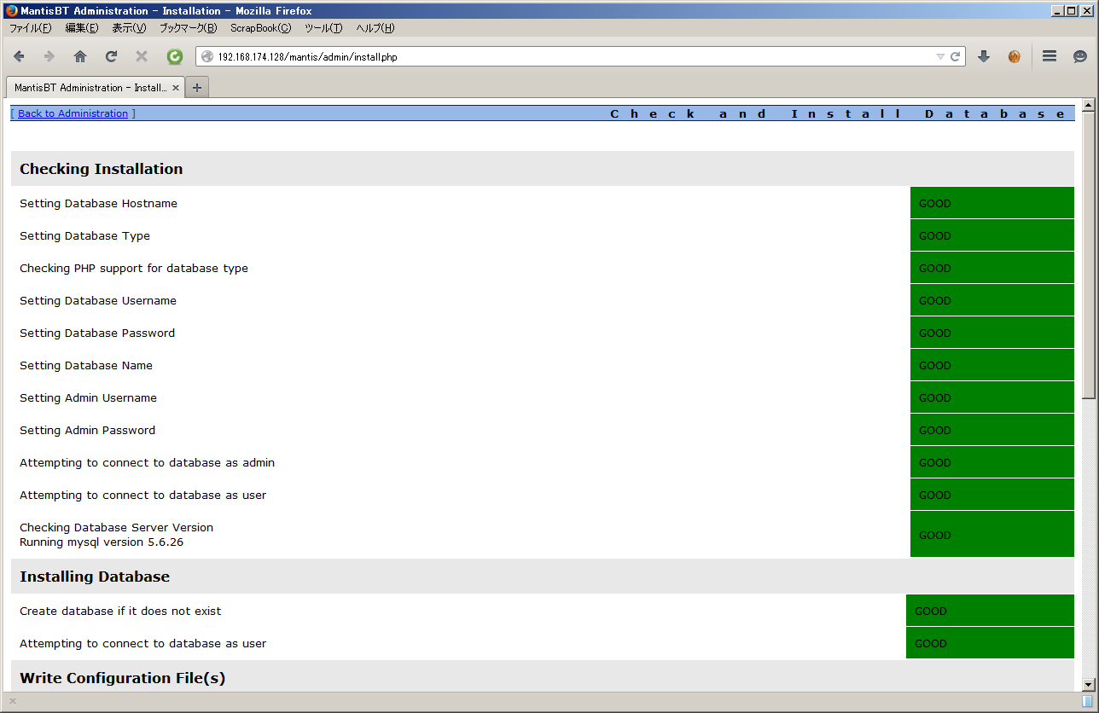Open the 表示(V) menu
The width and height of the screenshot is (1099, 713).
[x=129, y=28]
